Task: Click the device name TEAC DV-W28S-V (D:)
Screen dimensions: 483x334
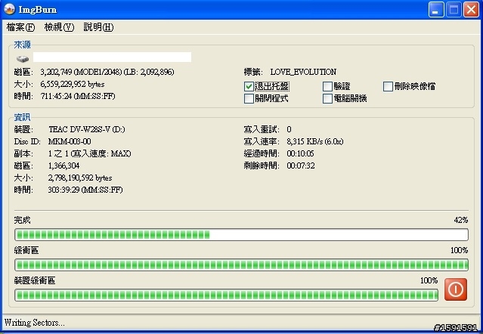Action: 87,129
